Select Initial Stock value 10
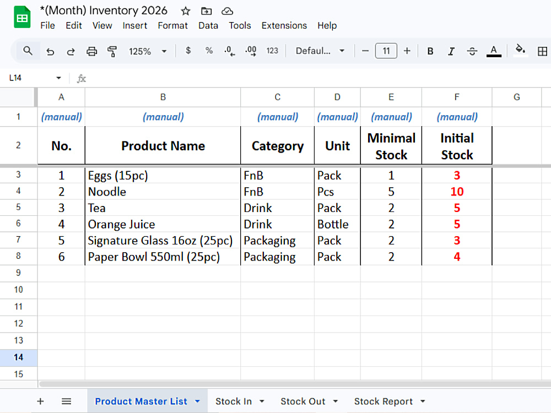Screen dimensions: 551x413 point(457,192)
